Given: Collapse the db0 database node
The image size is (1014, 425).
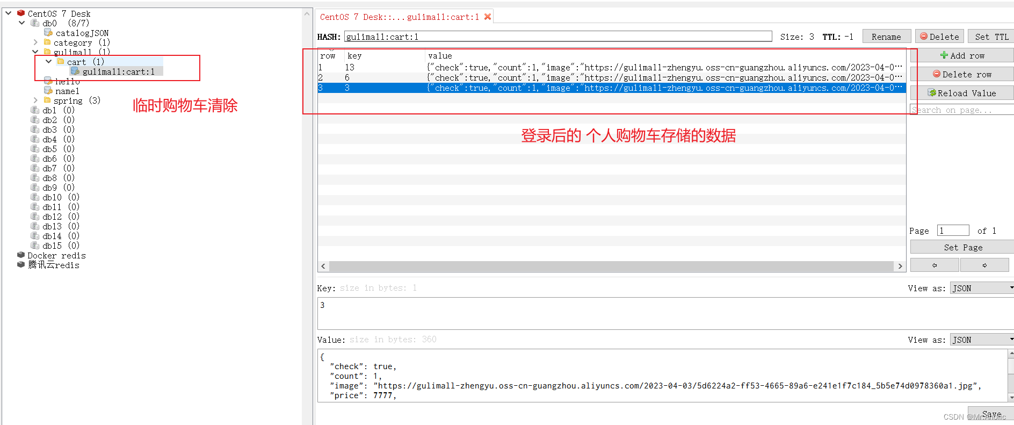Looking at the screenshot, I should pyautogui.click(x=22, y=23).
